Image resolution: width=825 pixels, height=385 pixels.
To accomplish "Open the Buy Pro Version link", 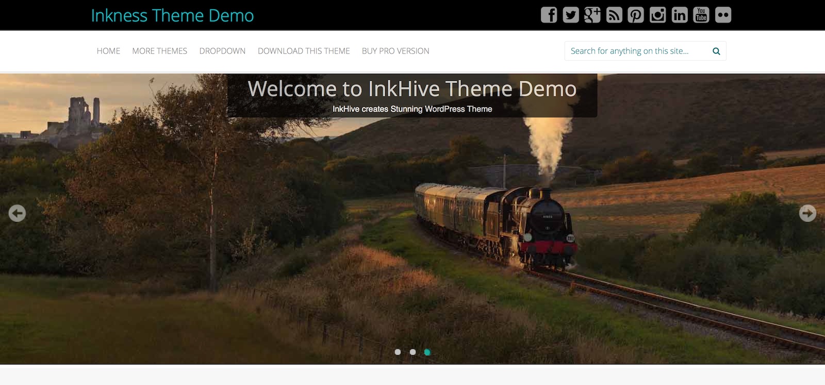I will [395, 51].
